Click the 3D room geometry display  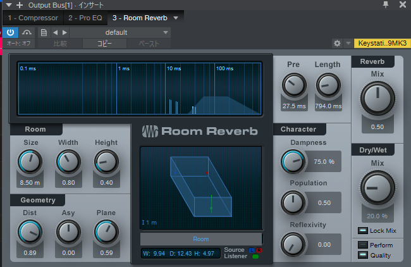201,188
